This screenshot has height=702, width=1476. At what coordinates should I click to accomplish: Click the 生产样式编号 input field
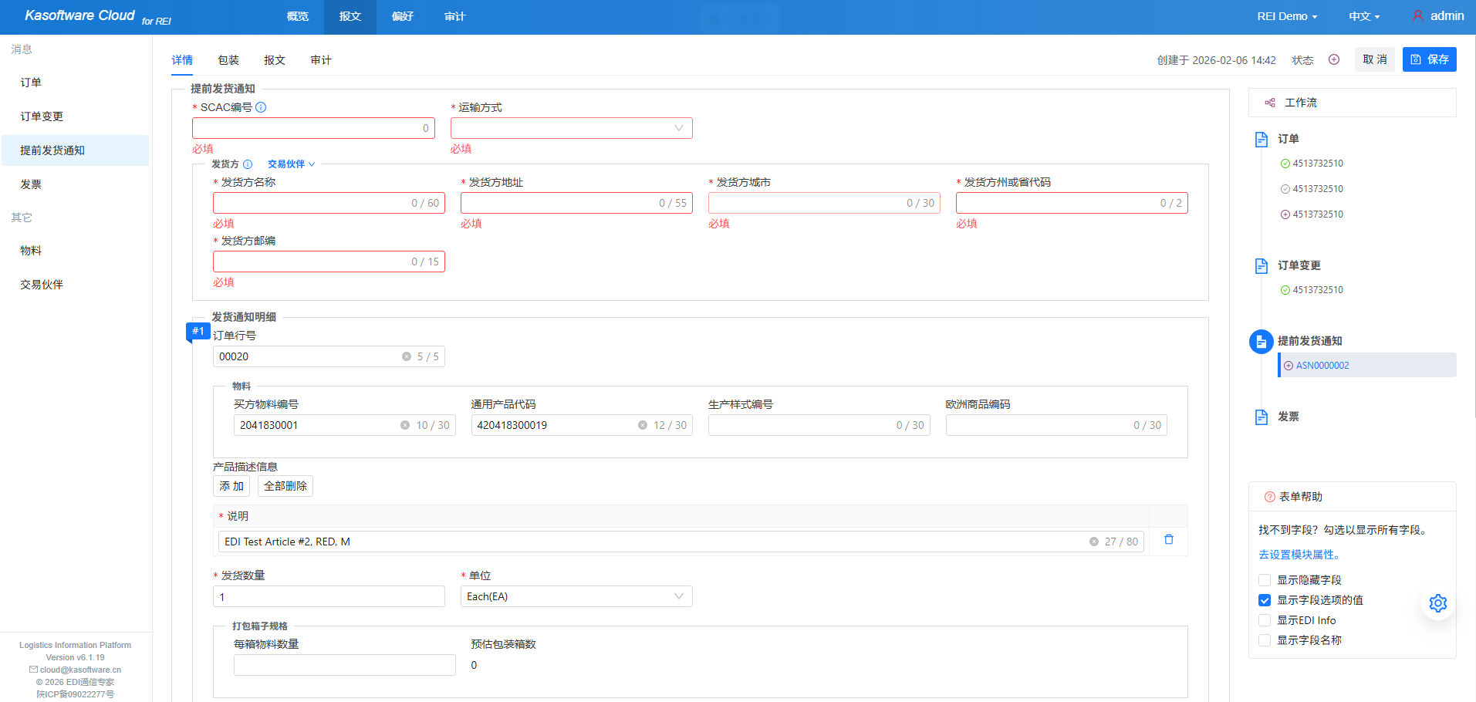point(819,425)
